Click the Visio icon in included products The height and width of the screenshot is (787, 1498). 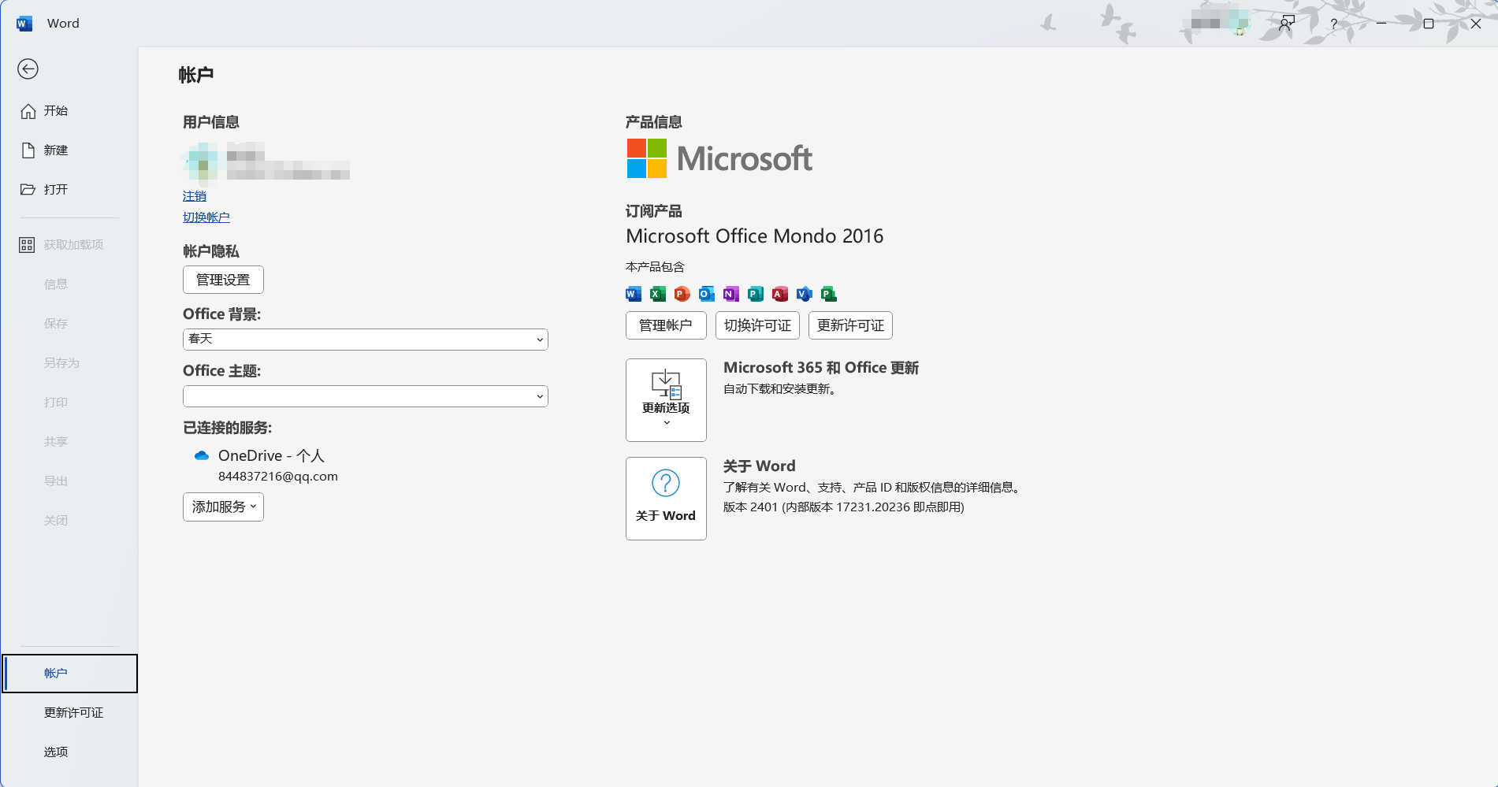point(805,295)
